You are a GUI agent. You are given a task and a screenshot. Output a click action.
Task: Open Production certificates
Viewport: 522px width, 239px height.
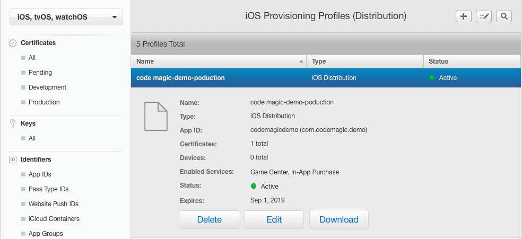[44, 102]
